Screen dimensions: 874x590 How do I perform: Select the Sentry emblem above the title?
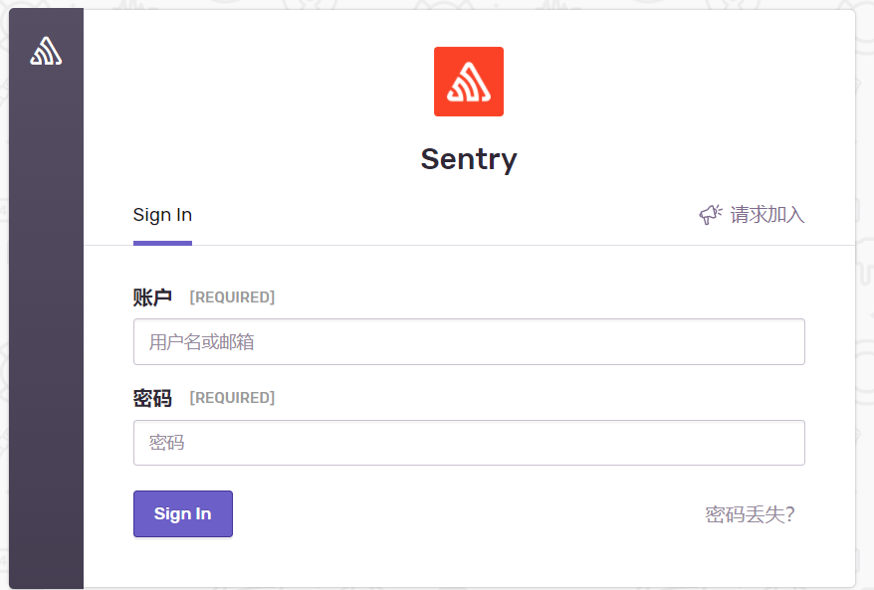[468, 82]
